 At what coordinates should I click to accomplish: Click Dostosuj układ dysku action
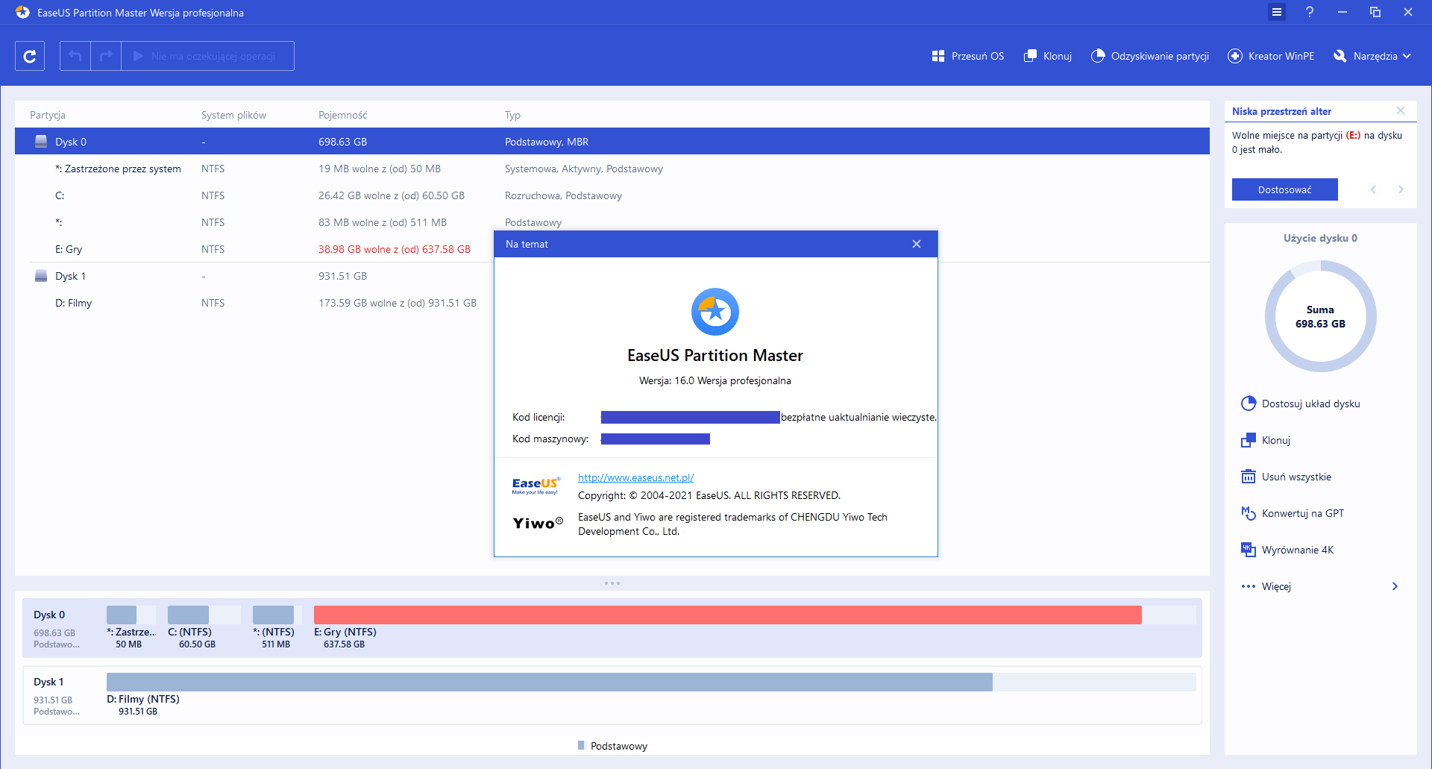click(1300, 404)
